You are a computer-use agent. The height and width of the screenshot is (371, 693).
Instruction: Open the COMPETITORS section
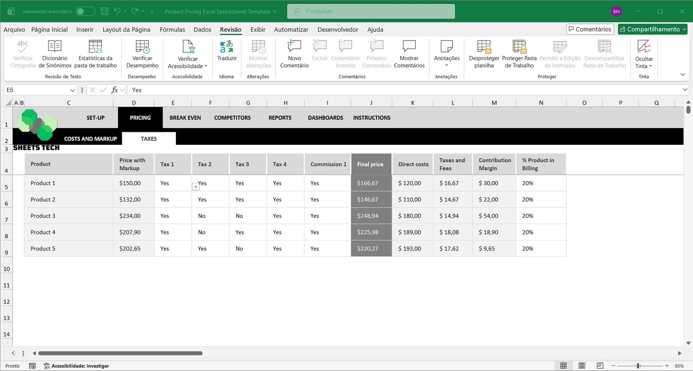(x=232, y=118)
